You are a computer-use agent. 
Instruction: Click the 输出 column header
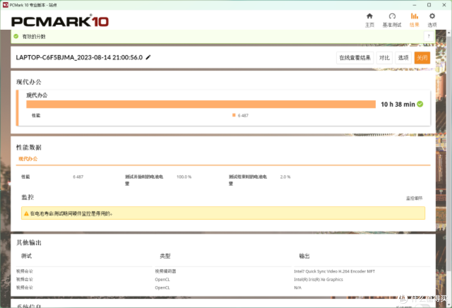[x=304, y=256]
